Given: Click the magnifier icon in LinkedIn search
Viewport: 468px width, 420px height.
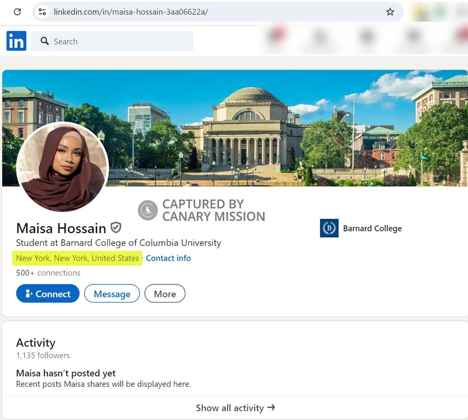Looking at the screenshot, I should (x=45, y=41).
